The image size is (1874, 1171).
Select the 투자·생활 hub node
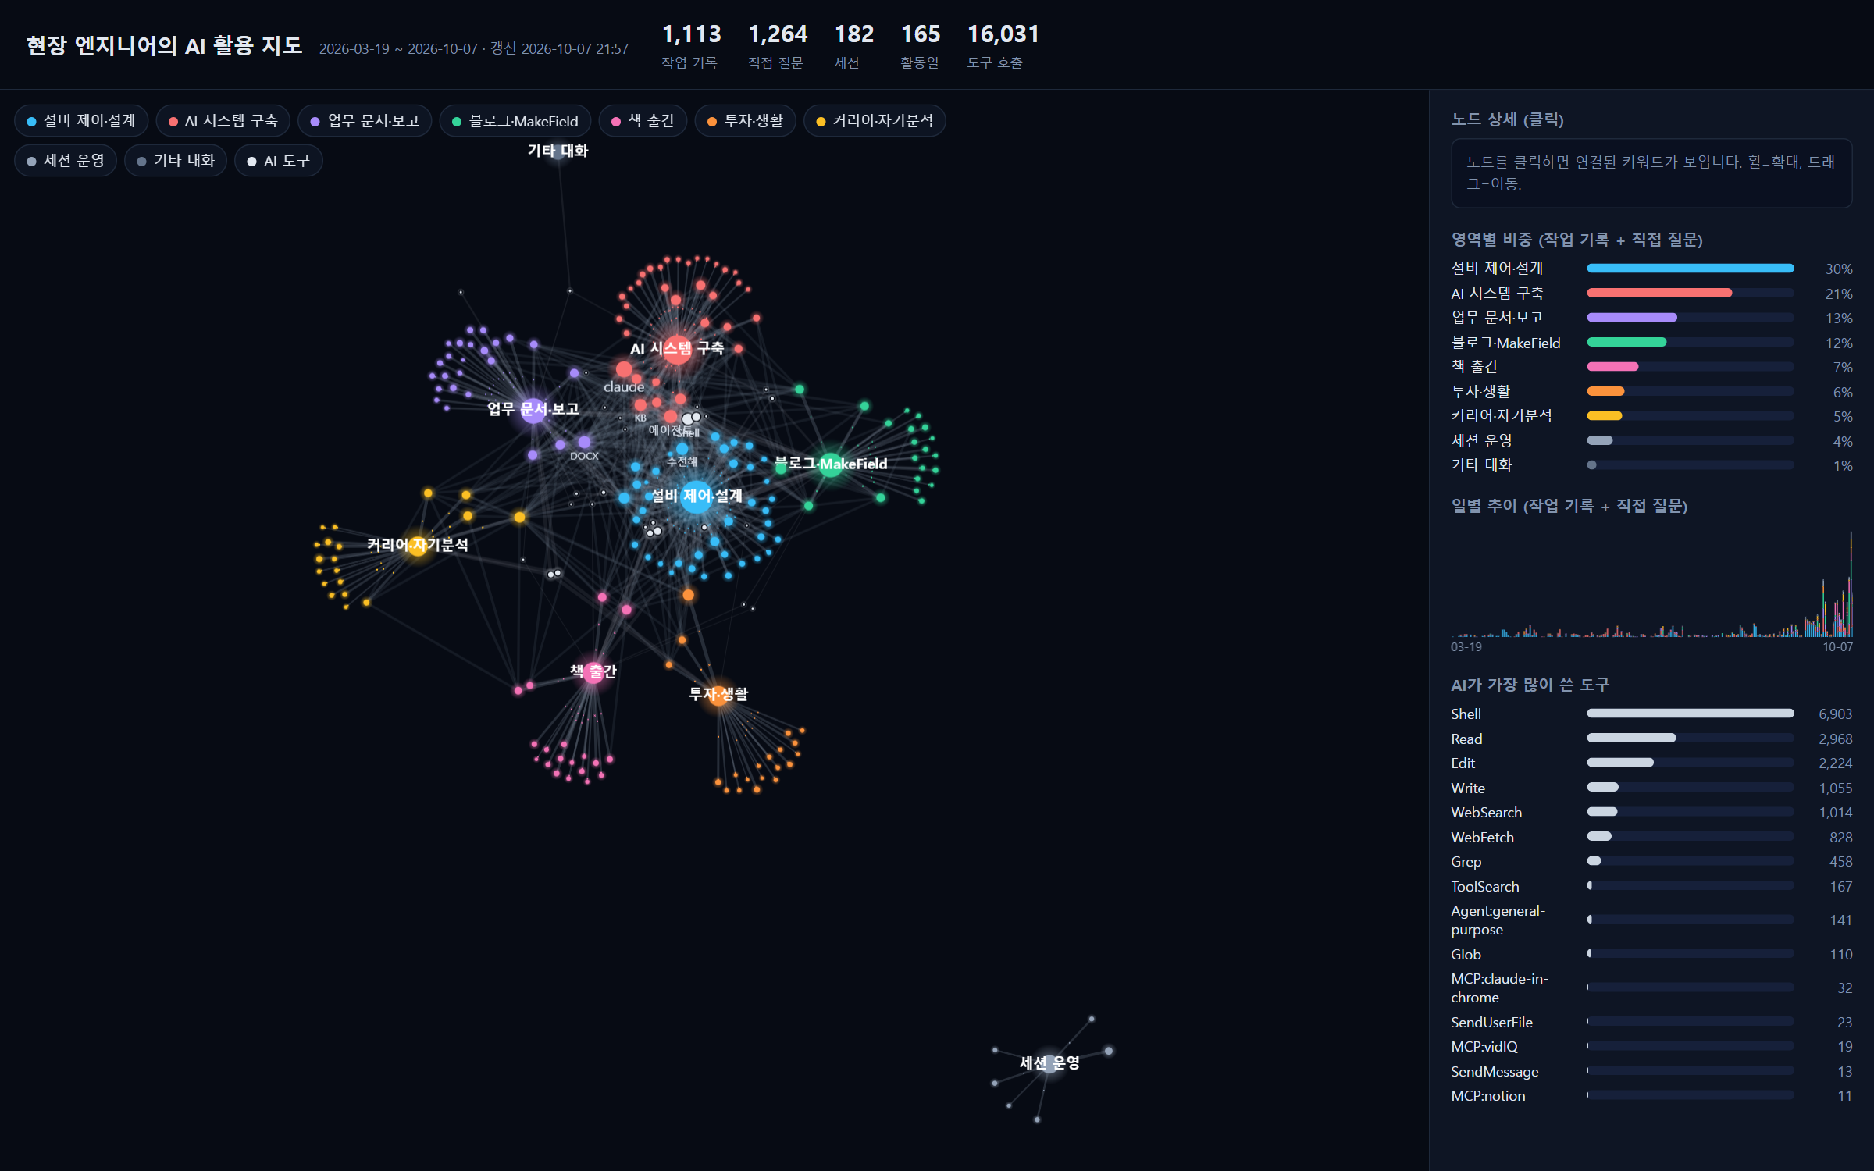point(718,694)
